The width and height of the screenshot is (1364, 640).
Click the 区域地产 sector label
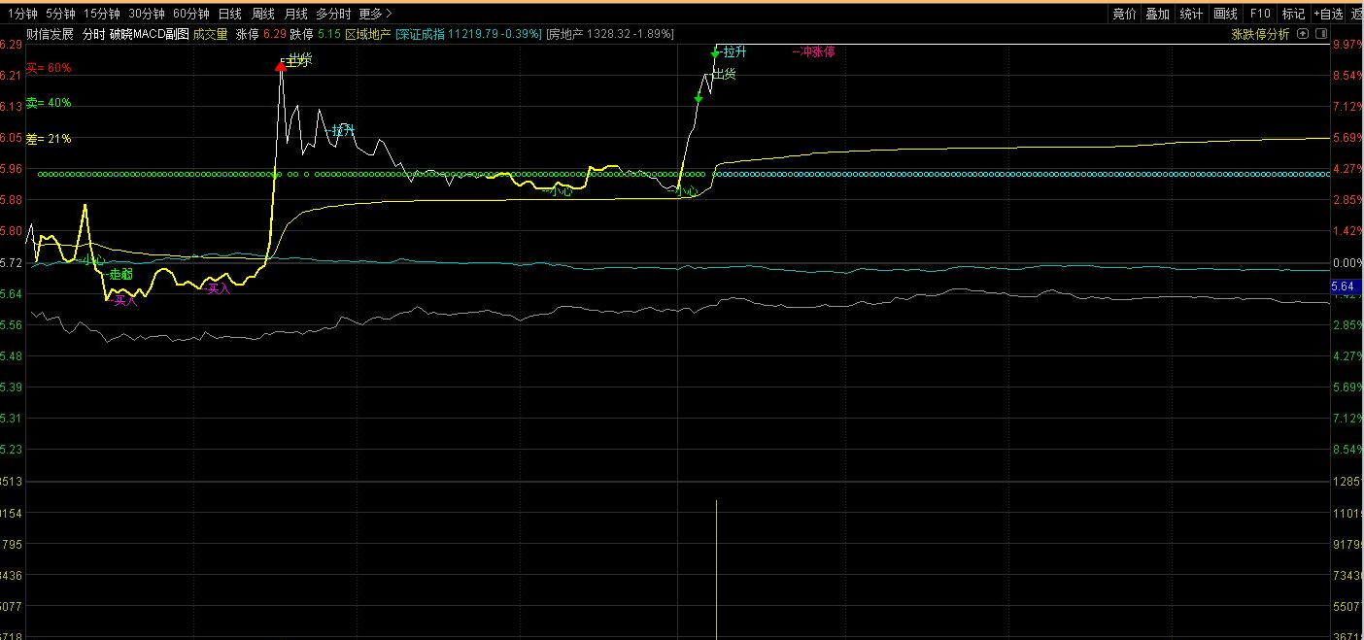[x=368, y=34]
